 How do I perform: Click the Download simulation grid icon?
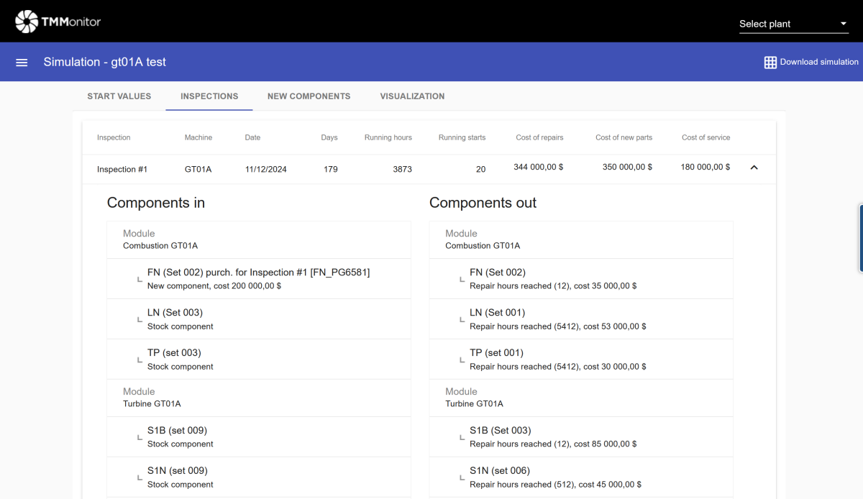[x=770, y=63]
